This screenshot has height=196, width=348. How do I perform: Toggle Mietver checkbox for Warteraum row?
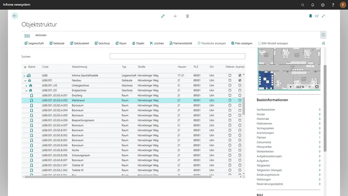click(230, 100)
